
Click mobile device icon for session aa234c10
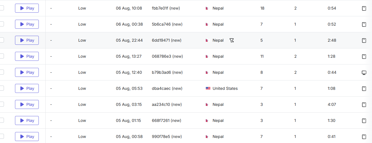pyautogui.click(x=364, y=105)
